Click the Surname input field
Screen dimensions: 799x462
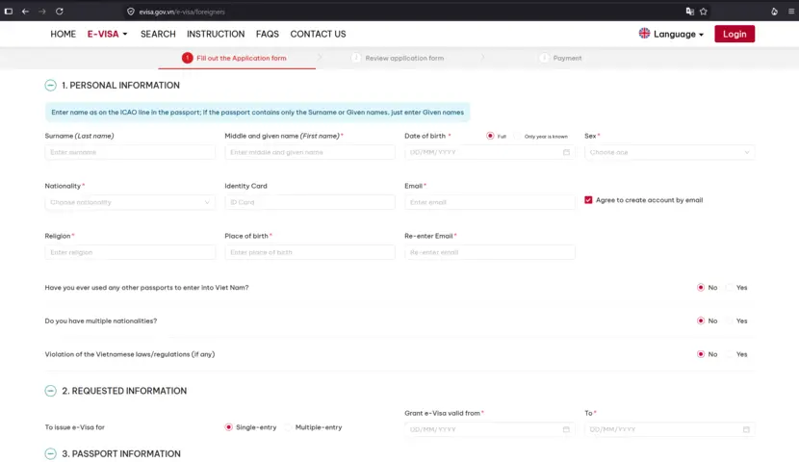pos(130,152)
